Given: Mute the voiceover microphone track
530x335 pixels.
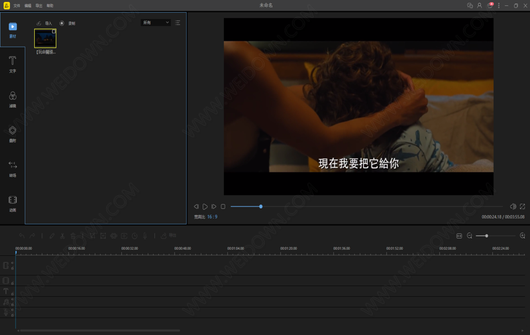Looking at the screenshot, I should (13, 310).
